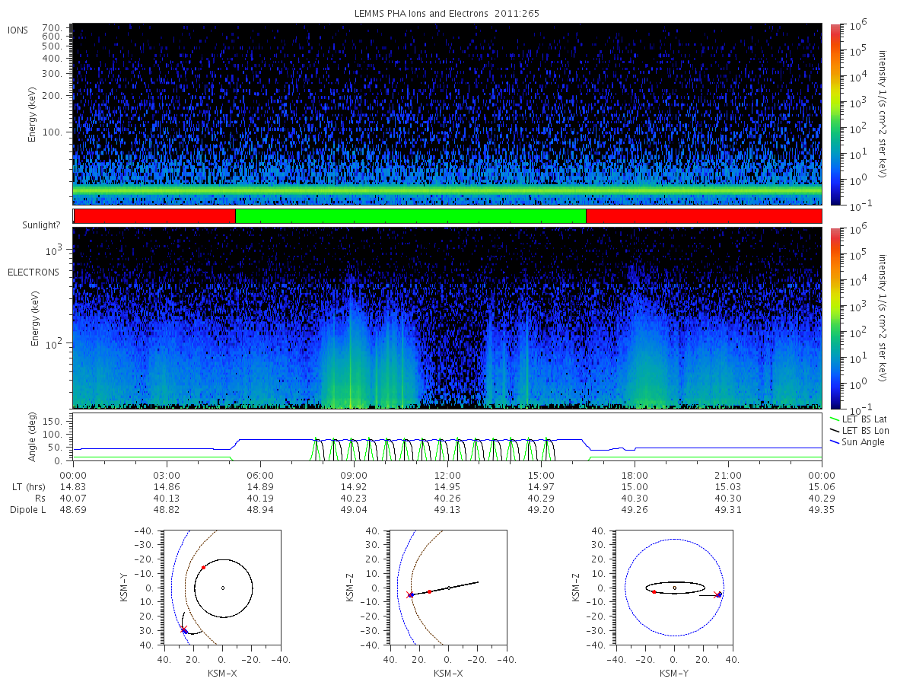Click the right red Sunlight bar segment
Image resolution: width=913 pixels, height=685 pixels.
point(704,216)
